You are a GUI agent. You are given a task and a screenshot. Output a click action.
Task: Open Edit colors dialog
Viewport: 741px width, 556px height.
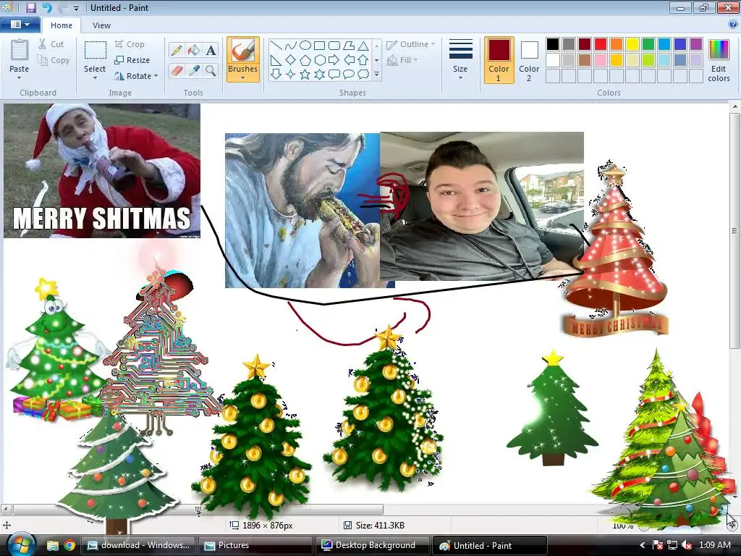pos(719,61)
